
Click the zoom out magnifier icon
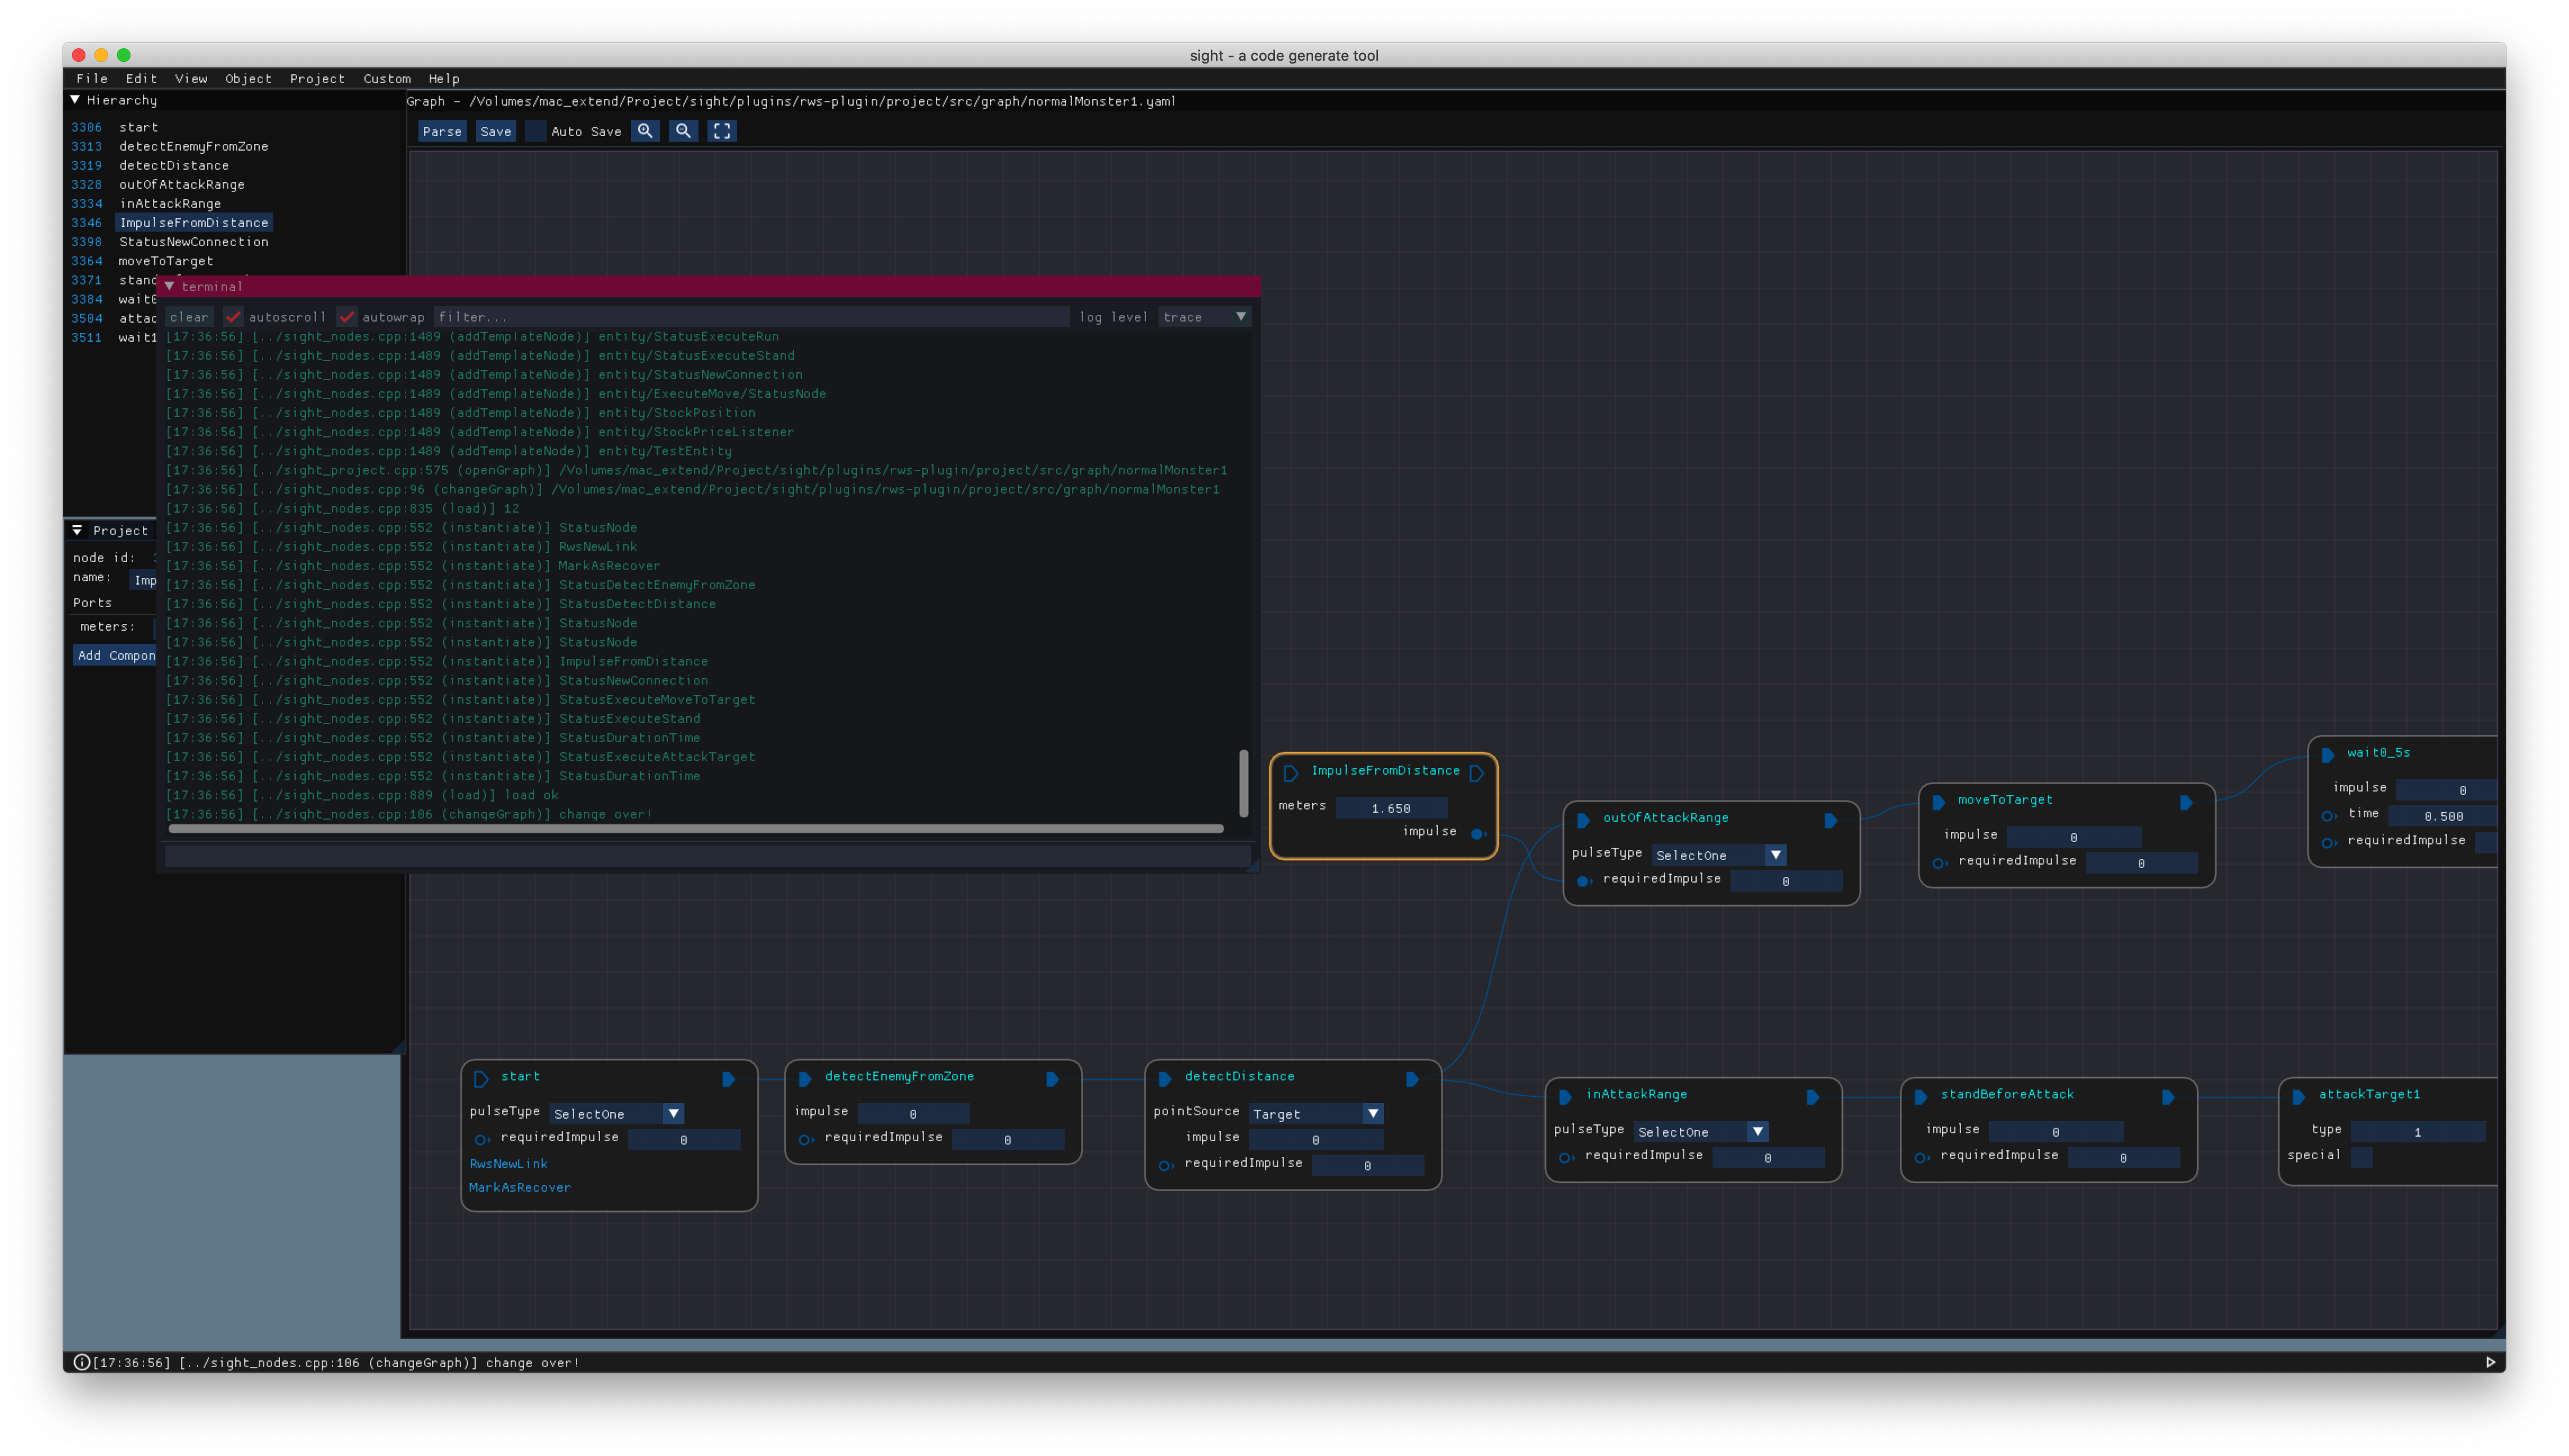tap(683, 131)
